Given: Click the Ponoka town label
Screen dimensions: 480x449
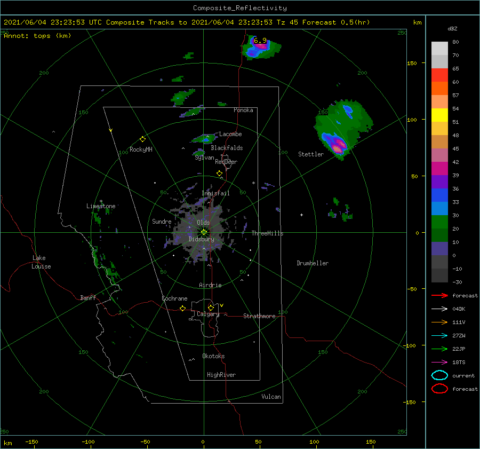Looking at the screenshot, I should point(243,110).
